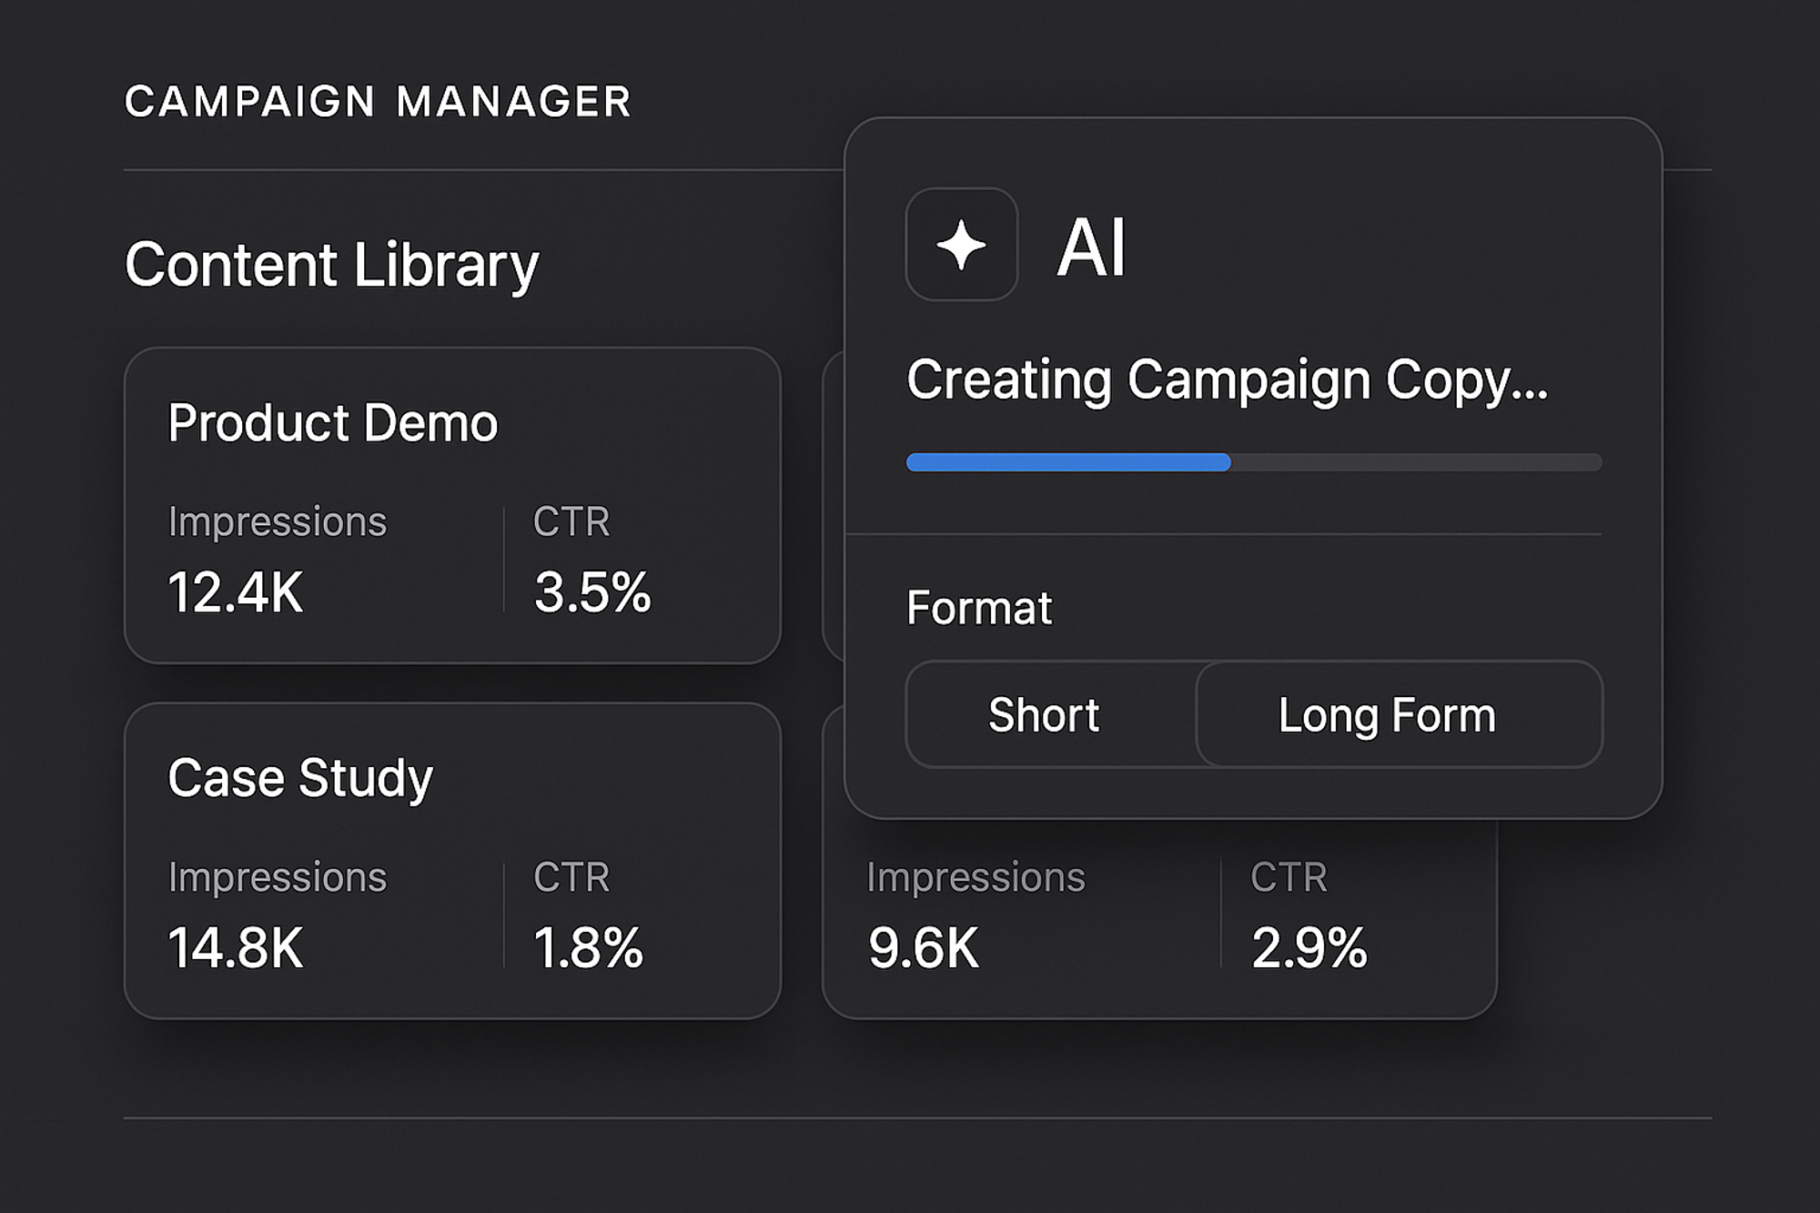Click the Format section label
Image resolution: width=1820 pixels, height=1213 pixels.
coord(979,608)
